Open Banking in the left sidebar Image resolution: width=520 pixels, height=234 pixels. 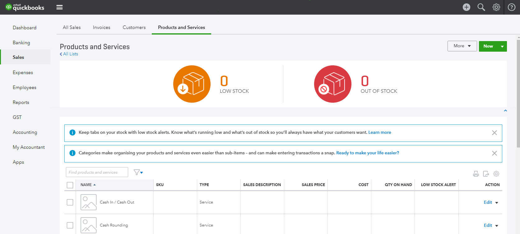click(21, 43)
